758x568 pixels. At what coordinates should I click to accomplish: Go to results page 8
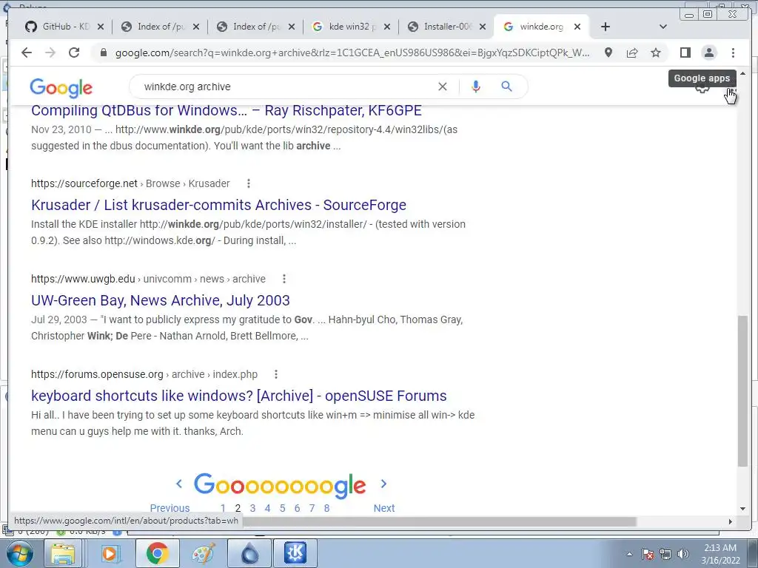[326, 508]
